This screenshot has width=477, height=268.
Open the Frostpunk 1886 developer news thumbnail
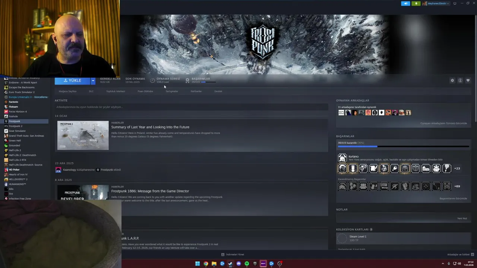(x=83, y=192)
